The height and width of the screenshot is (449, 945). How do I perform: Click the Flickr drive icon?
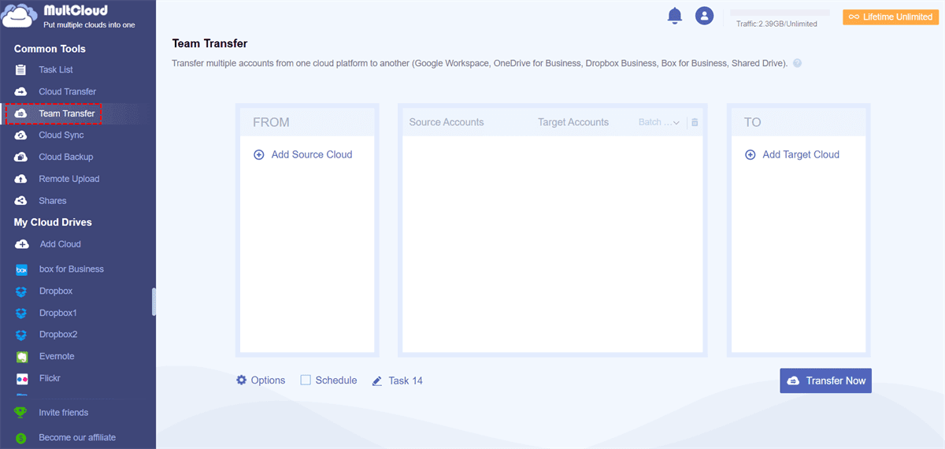tap(22, 379)
